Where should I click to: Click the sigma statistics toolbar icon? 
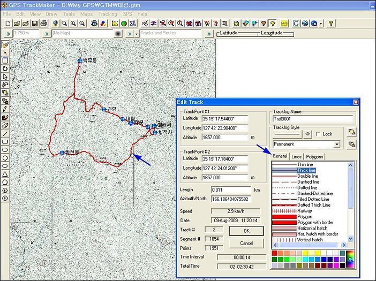click(133, 24)
